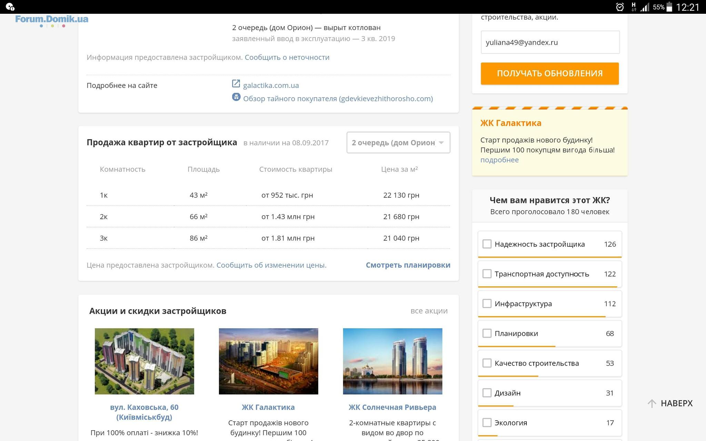Image resolution: width=706 pixels, height=441 pixels.
Task: Check the Транспортная доступность checkbox
Action: click(487, 274)
